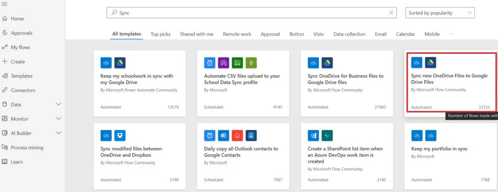
Task: Open the Home icon in sidebar
Action: [4, 19]
